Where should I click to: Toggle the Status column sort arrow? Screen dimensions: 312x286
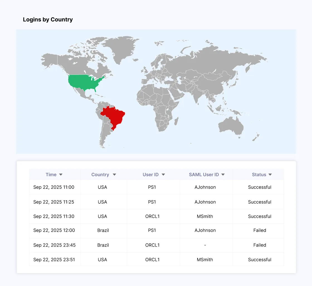tap(270, 175)
